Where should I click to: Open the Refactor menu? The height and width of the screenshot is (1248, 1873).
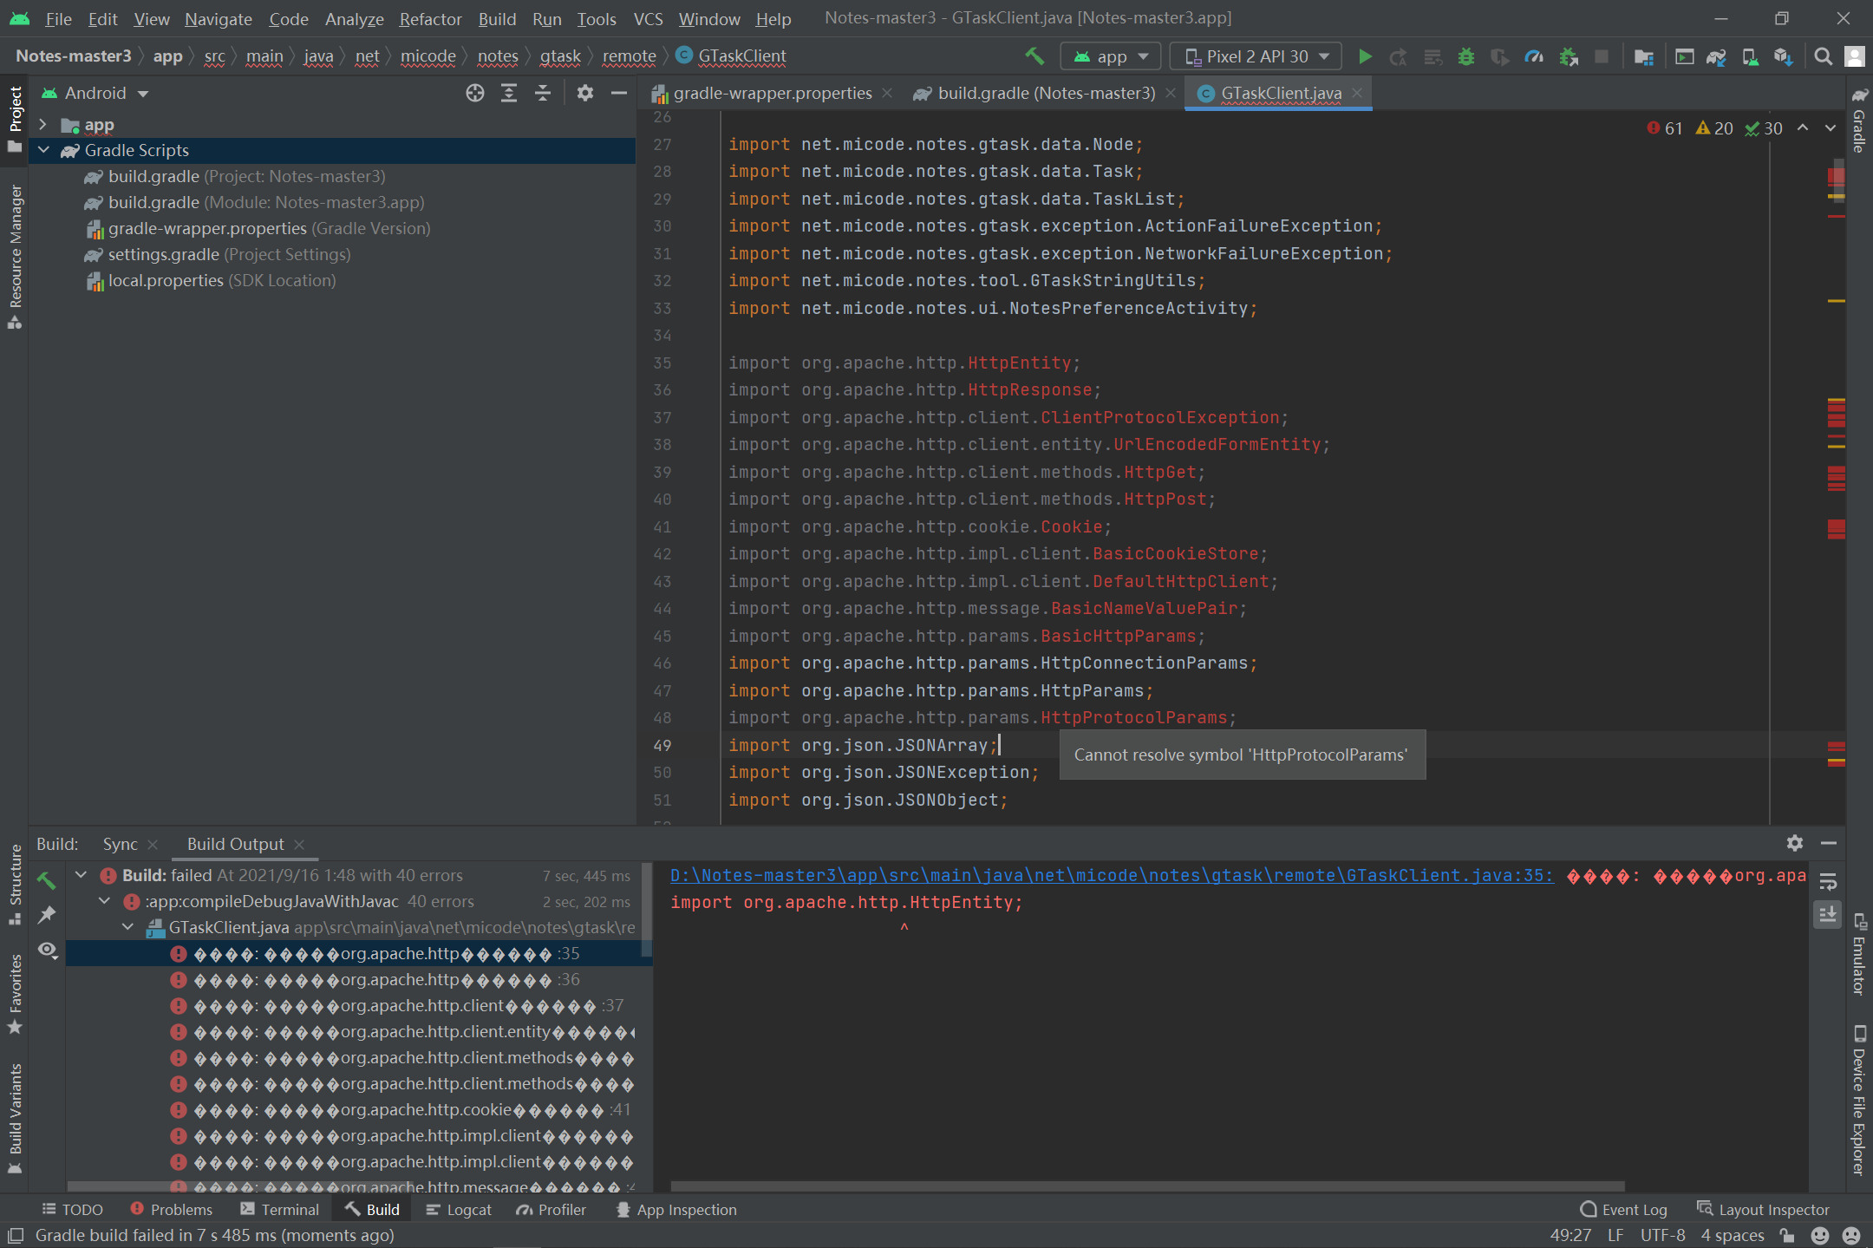pyautogui.click(x=430, y=18)
